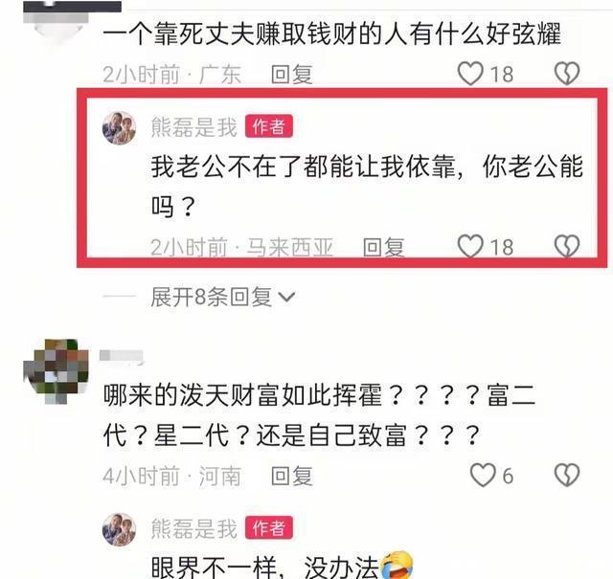613x579 pixels.
Task: Open 熊磊是我 avatar in bottom reply
Action: [119, 529]
